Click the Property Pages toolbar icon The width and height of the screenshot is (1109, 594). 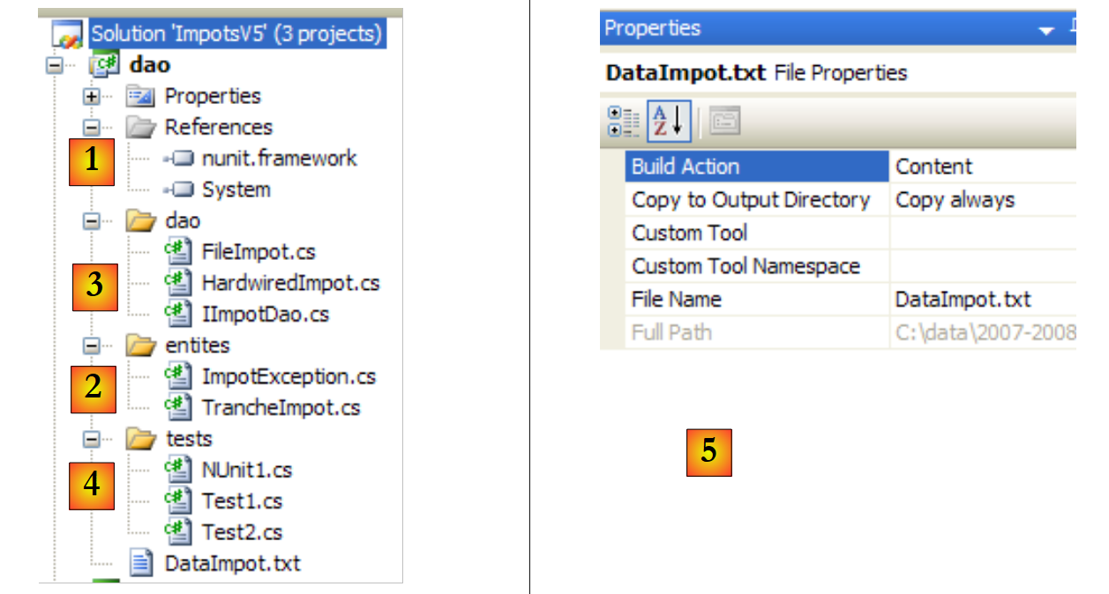tap(725, 123)
